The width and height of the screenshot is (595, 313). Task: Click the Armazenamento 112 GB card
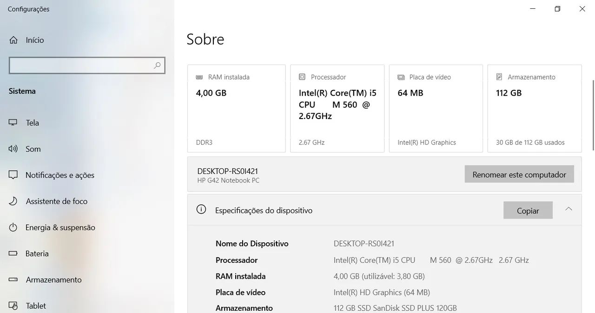pyautogui.click(x=535, y=108)
